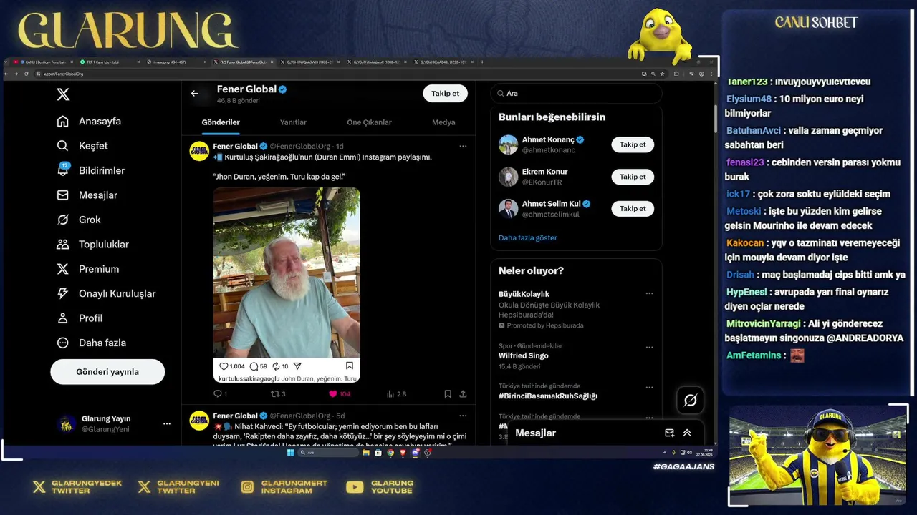Open Glarung Yayın account options dots
Screen dimensions: 917x515
(x=167, y=423)
